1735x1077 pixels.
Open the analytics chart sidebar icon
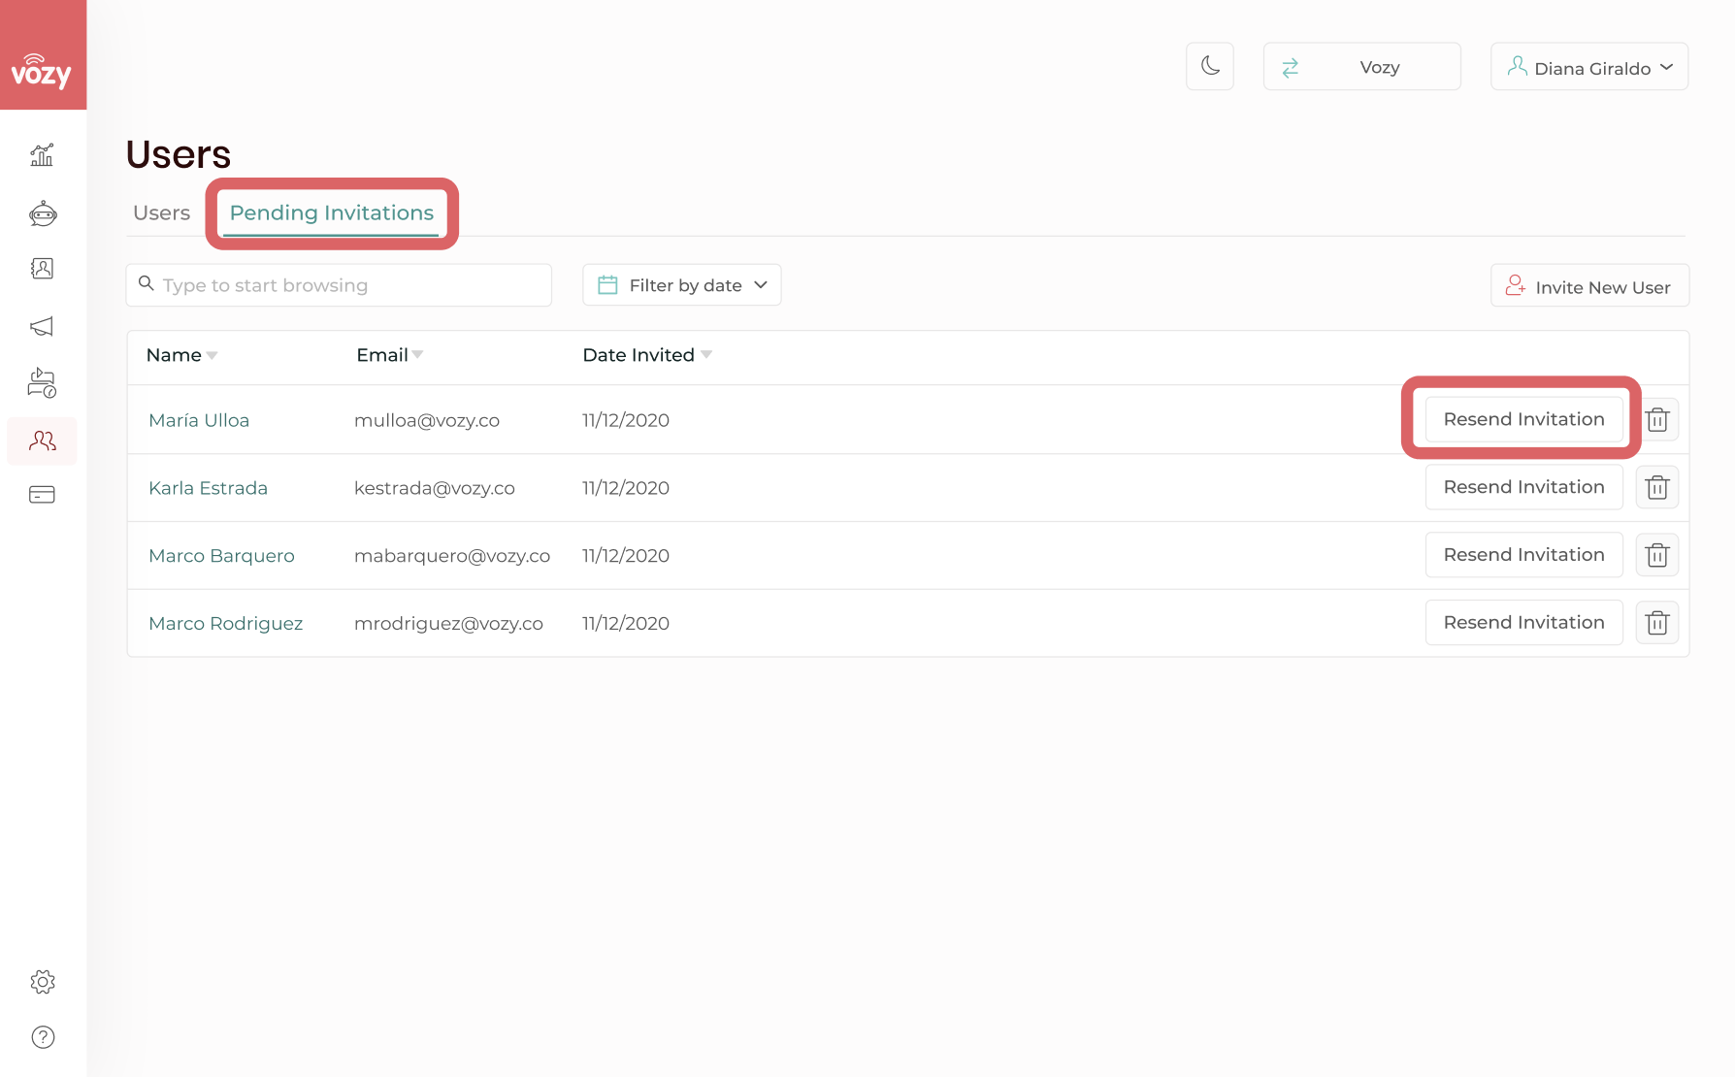[42, 155]
